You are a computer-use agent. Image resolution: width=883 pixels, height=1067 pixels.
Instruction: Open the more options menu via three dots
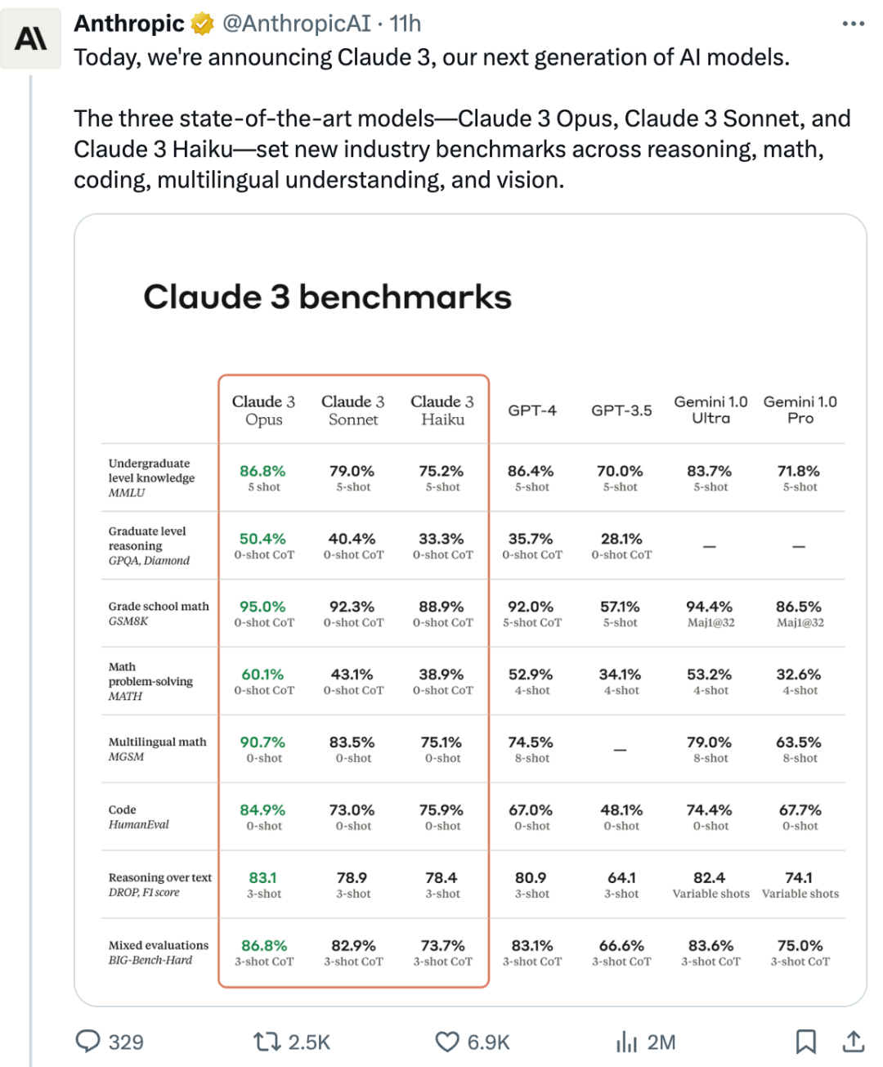tap(853, 23)
